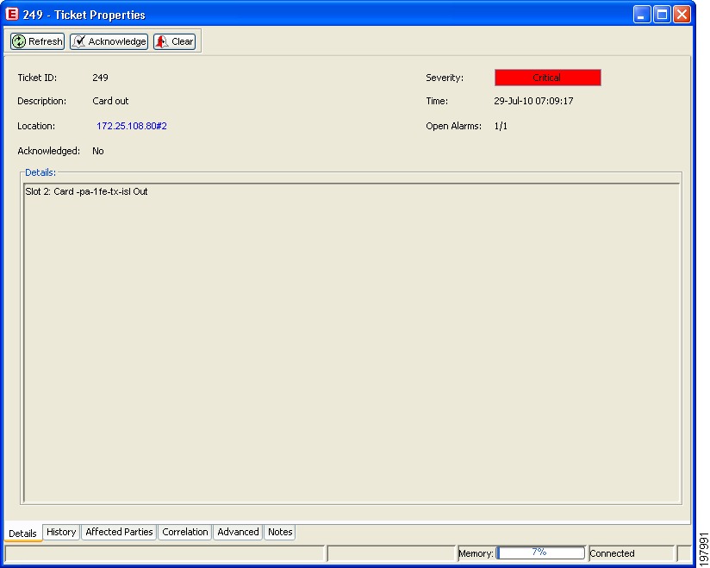
Task: Clear the ticket with the Clear button
Action: 174,41
